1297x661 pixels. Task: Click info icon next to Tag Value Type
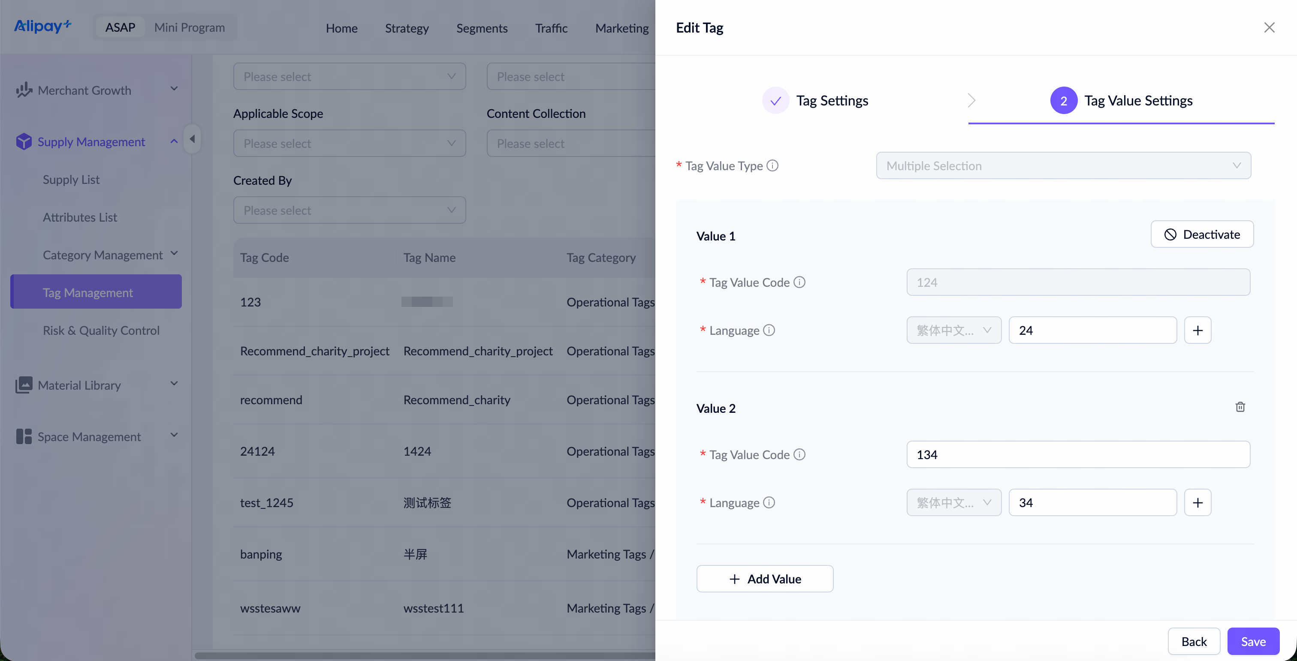point(772,165)
